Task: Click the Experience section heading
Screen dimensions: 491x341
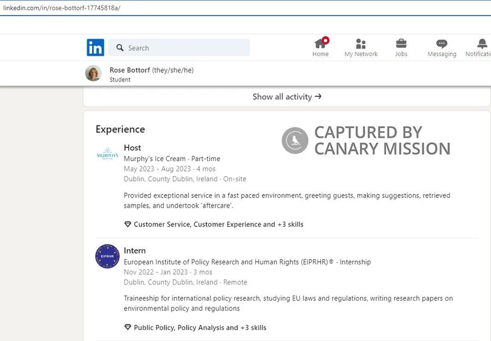Action: (120, 129)
